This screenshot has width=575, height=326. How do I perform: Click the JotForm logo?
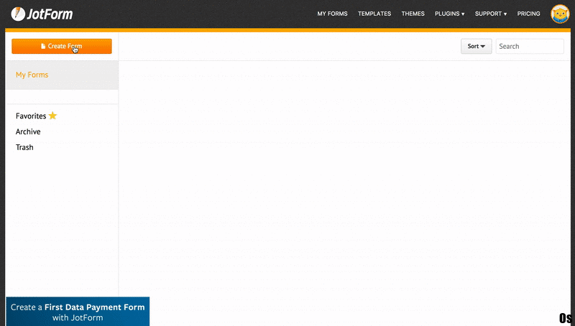[x=42, y=14]
